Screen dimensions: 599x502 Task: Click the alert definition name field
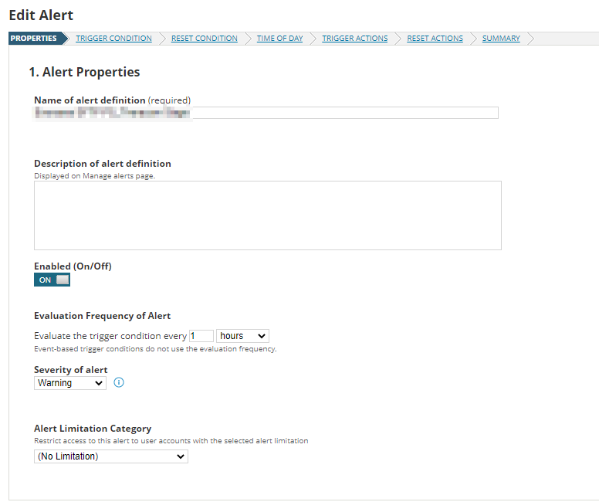pyautogui.click(x=266, y=113)
